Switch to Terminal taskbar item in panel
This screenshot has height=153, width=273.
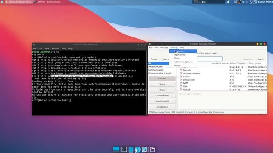47,2
